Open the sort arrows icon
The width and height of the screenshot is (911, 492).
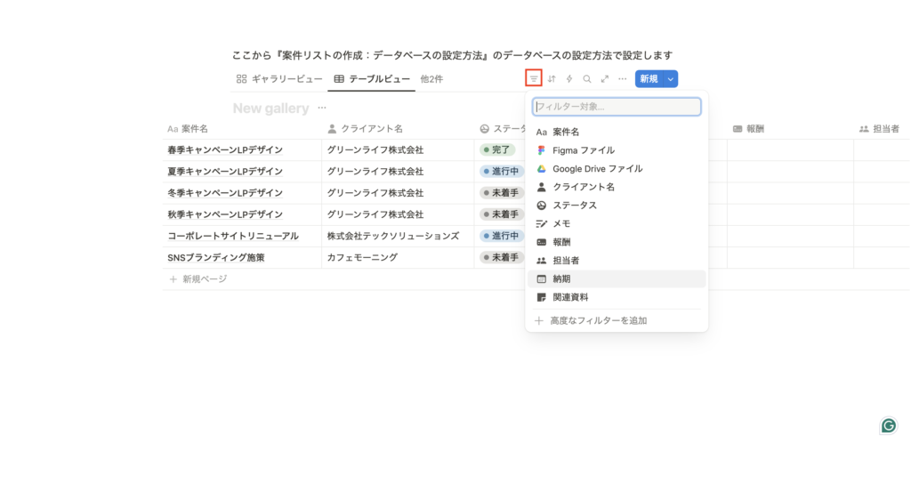[552, 79]
